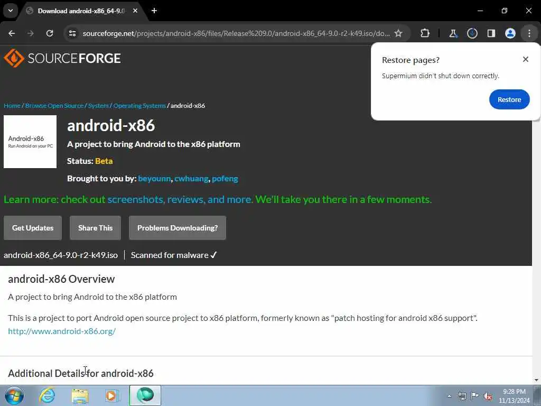Click the Share This button
541x406 pixels.
click(x=95, y=228)
